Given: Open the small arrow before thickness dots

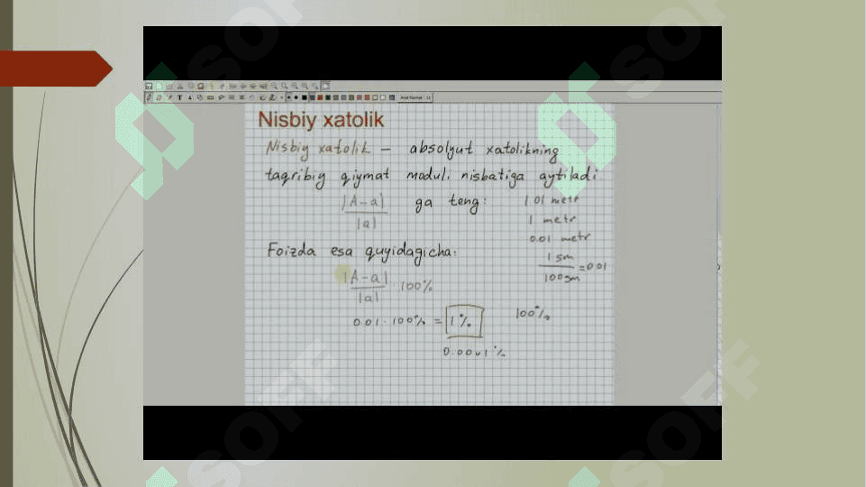Looking at the screenshot, I should click(282, 97).
